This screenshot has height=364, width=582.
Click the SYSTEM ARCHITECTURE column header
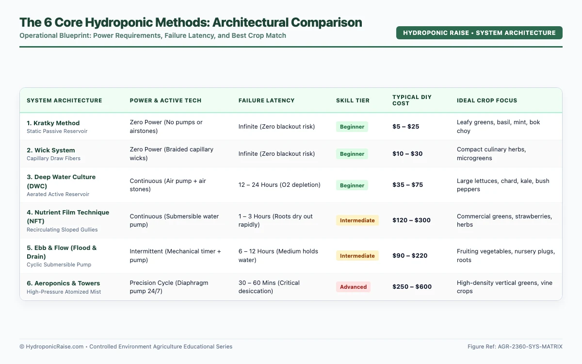[x=65, y=100]
